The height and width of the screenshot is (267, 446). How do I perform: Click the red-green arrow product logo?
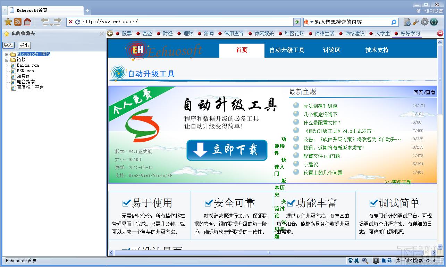coord(142,126)
